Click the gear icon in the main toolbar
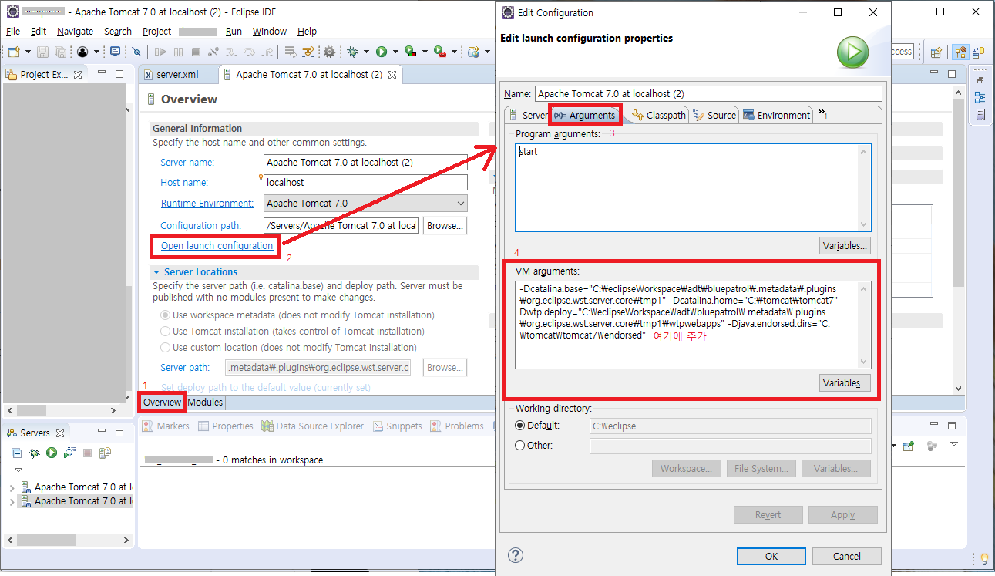This screenshot has height=576, width=995. coord(329,52)
